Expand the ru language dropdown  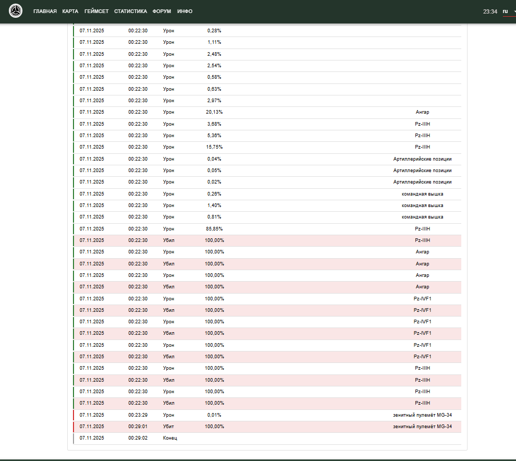coord(508,11)
